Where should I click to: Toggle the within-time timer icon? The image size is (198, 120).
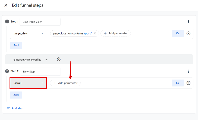pyautogui.click(x=58, y=59)
